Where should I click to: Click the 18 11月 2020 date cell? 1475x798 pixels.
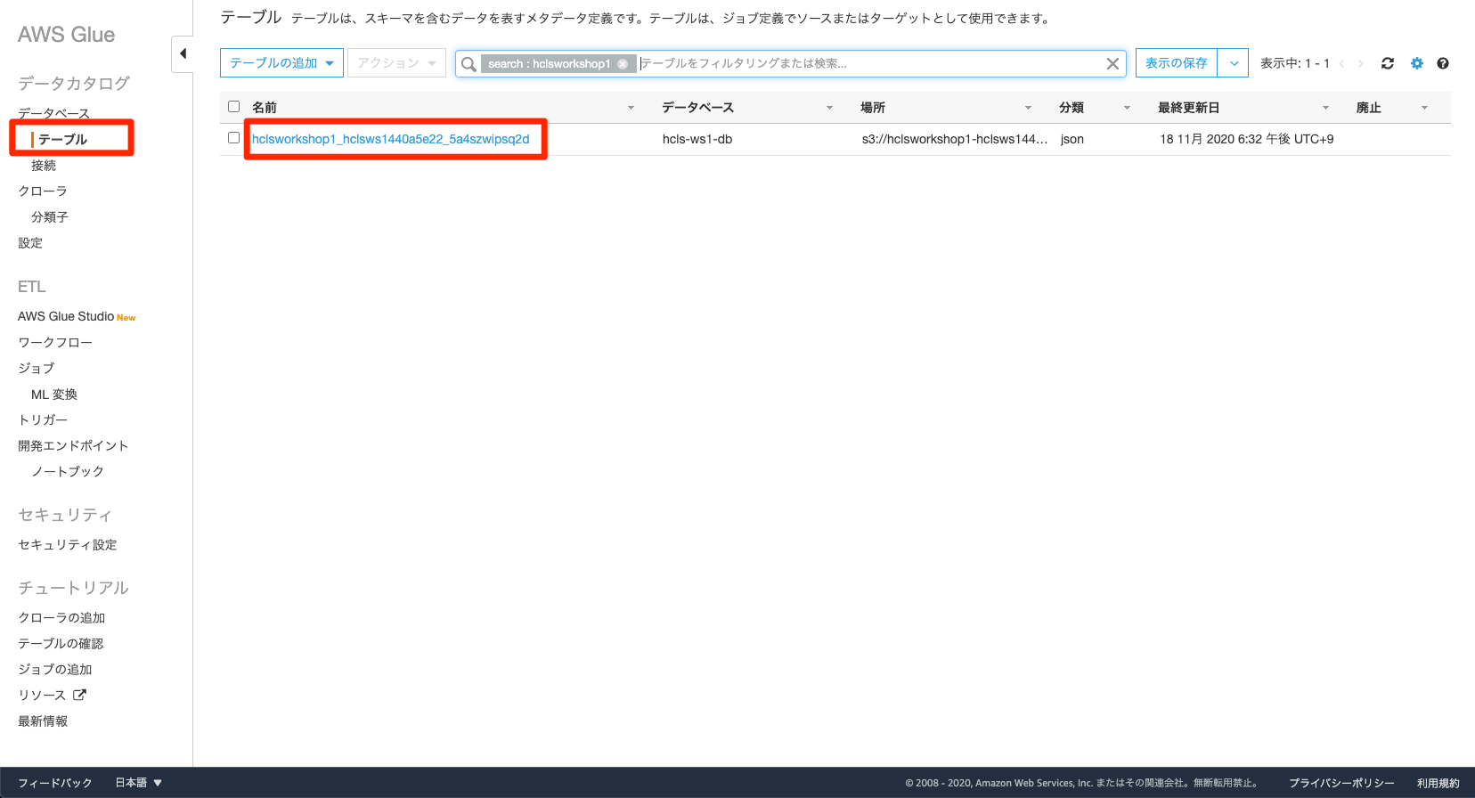point(1247,139)
